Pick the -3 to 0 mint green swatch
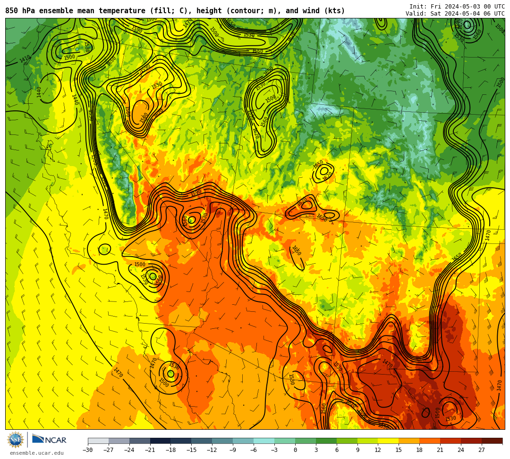 (285, 441)
